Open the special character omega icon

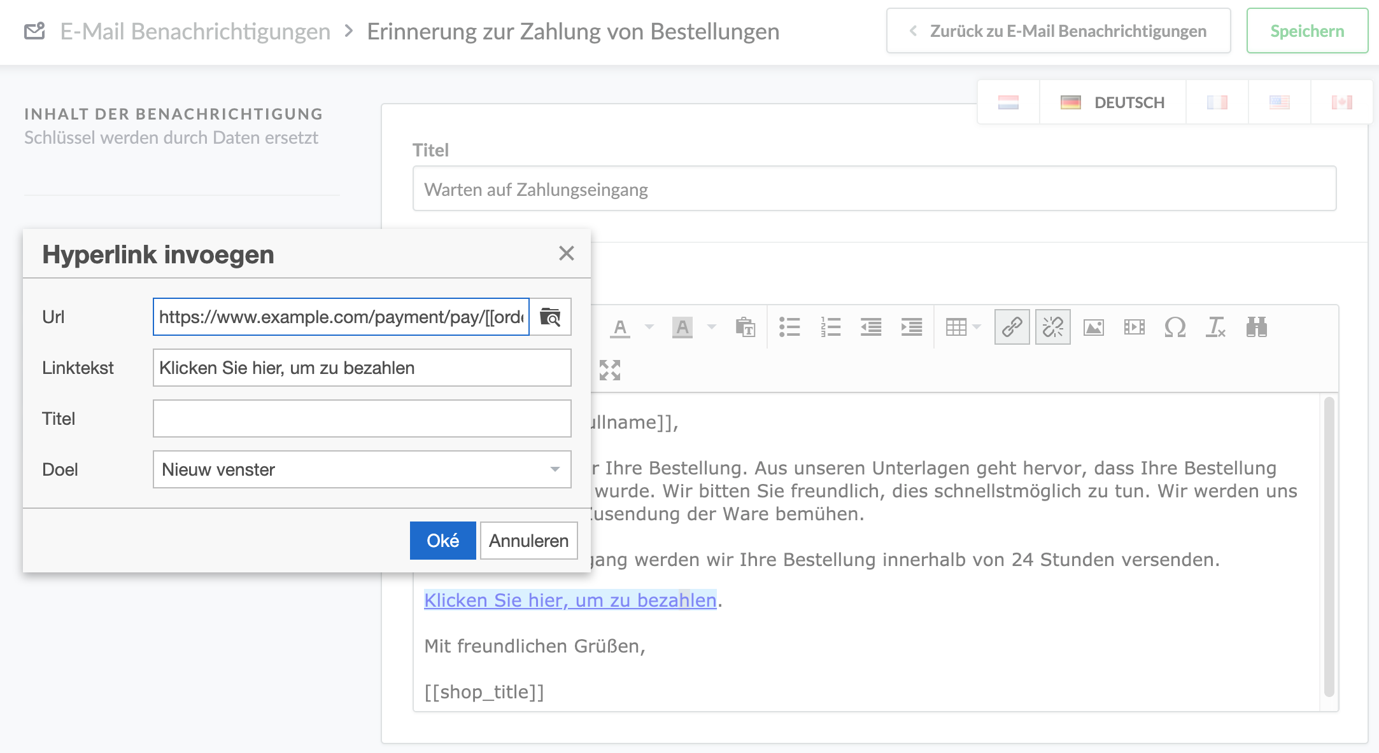pos(1175,328)
